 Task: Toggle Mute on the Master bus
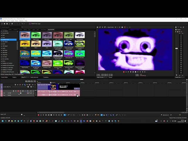(x=179, y=32)
